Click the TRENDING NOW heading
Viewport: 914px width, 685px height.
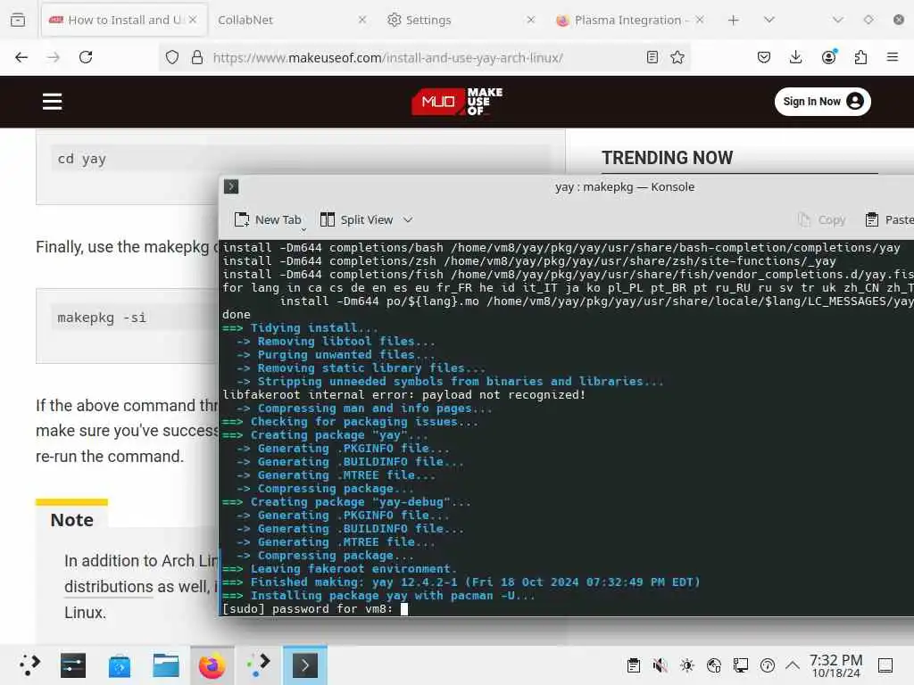[x=667, y=158]
